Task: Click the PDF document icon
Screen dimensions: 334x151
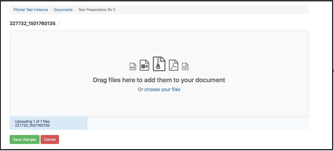Action: coord(173,65)
